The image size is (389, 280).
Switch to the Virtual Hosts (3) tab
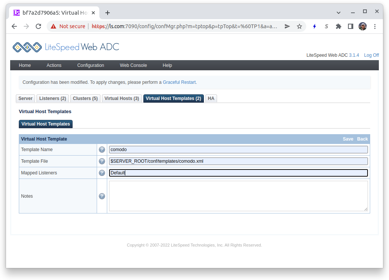coord(122,98)
